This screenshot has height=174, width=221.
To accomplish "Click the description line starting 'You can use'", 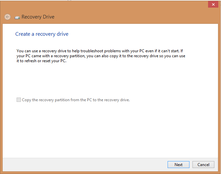I will click(x=100, y=51).
